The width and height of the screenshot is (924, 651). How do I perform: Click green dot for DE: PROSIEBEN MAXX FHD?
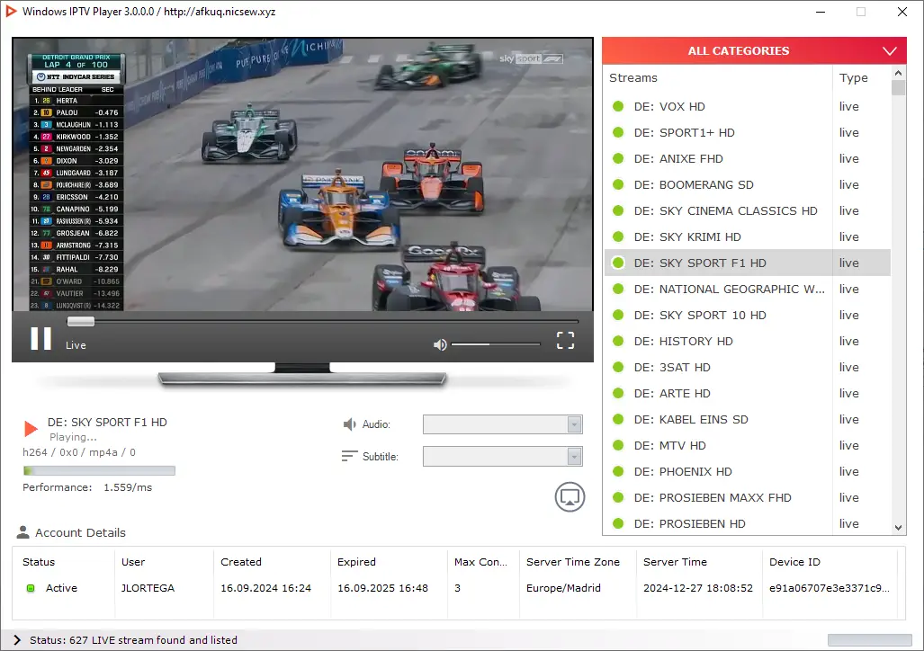[618, 497]
